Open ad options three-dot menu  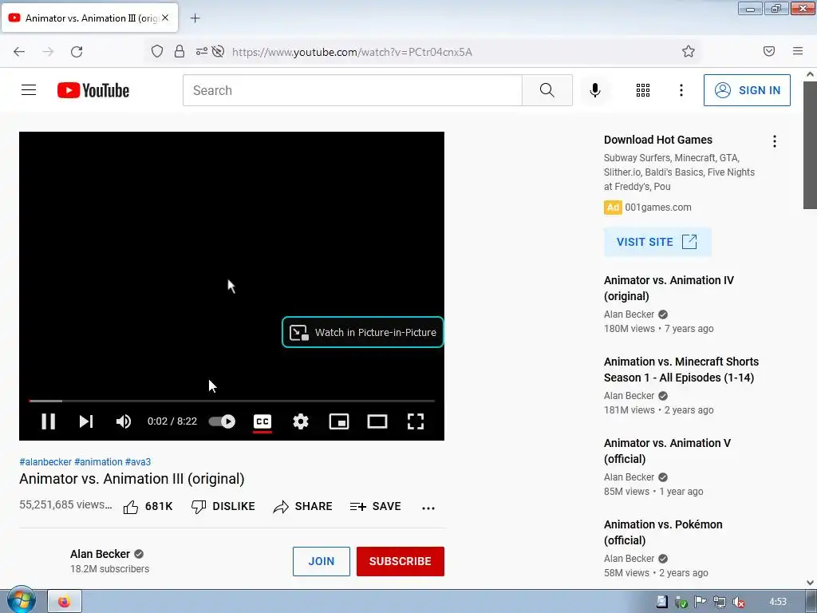(775, 141)
